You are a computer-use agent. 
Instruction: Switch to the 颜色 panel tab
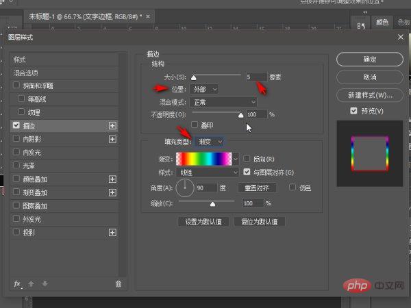point(382,23)
